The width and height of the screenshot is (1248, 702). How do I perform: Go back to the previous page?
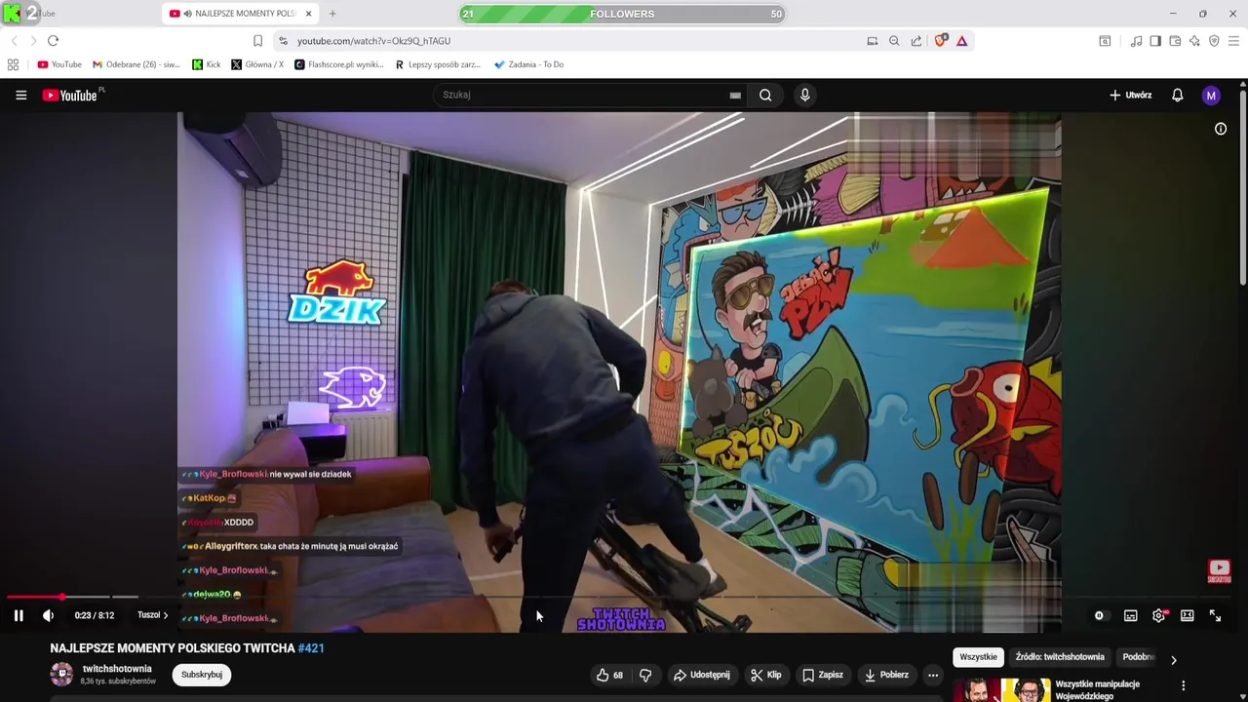click(14, 41)
